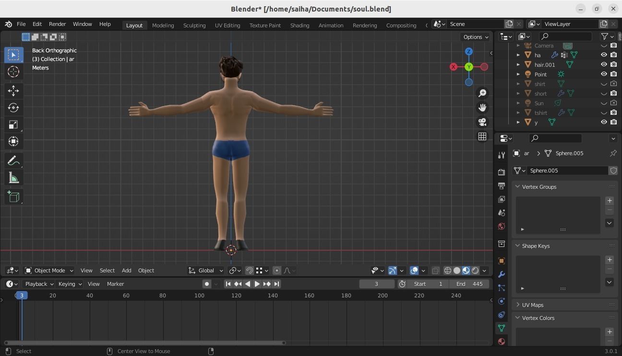Switch orthographic/perspective grid icon
The width and height of the screenshot is (622, 356).
(482, 136)
